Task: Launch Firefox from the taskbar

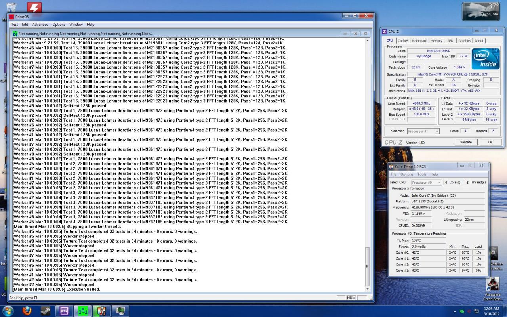Action: coord(27,311)
